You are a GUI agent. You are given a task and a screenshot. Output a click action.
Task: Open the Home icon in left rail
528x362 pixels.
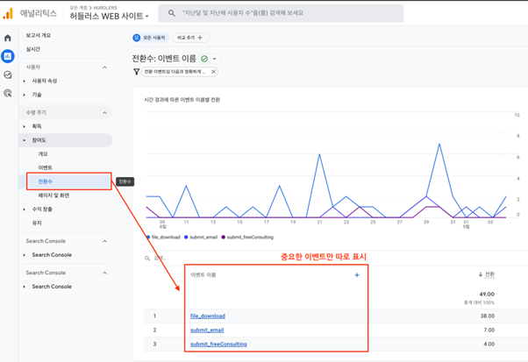[8, 38]
